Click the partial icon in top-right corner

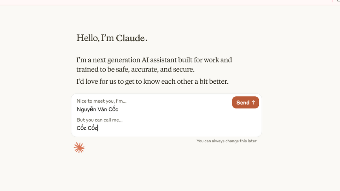(x=338, y=1)
